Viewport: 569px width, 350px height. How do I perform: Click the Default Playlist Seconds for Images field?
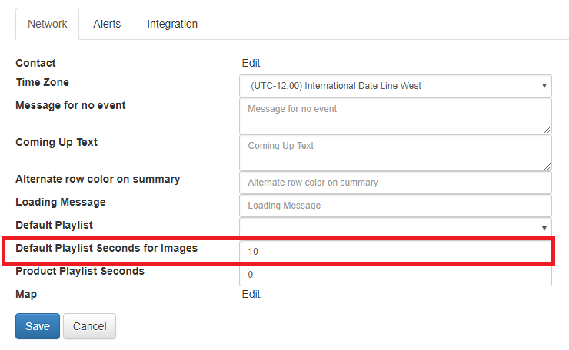pyautogui.click(x=395, y=252)
